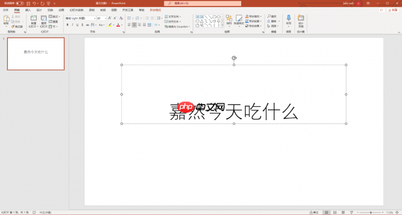
Task: Open the Designer ideas icon
Action: 301,18
